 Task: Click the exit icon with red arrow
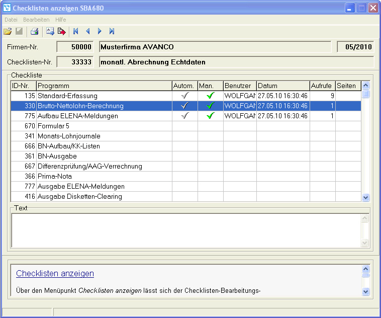click(x=62, y=31)
